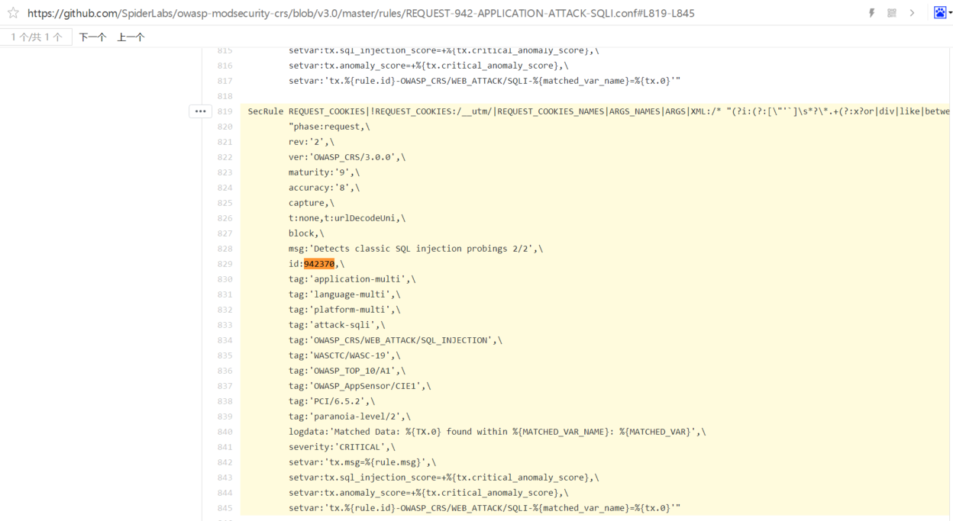The image size is (953, 521).
Task: Click the find-in-page match count box
Action: 36,37
